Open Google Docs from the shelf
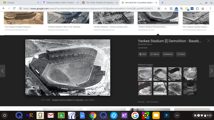Image resolution: width=214 pixels, height=120 pixels. (82, 115)
